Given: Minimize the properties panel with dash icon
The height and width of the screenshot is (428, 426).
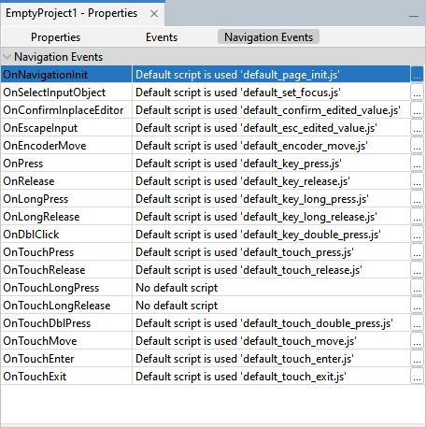Looking at the screenshot, I should [x=414, y=16].
